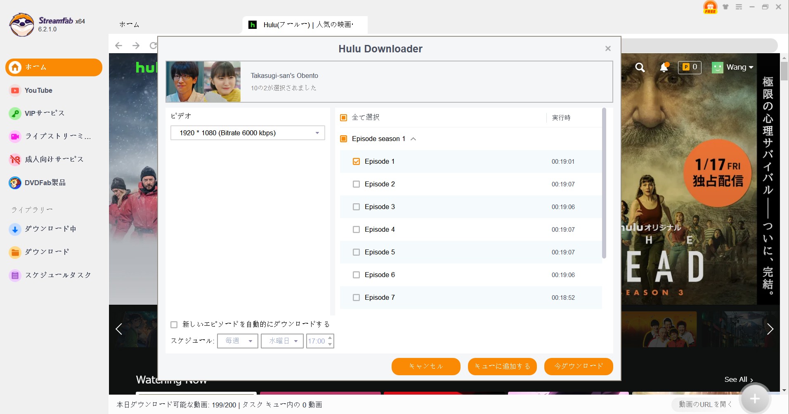This screenshot has height=414, width=789.
Task: Open the Wang account dropdown
Action: coord(733,67)
